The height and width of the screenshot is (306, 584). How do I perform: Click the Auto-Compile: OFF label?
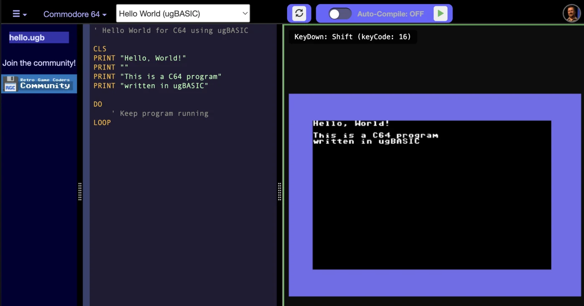click(390, 14)
